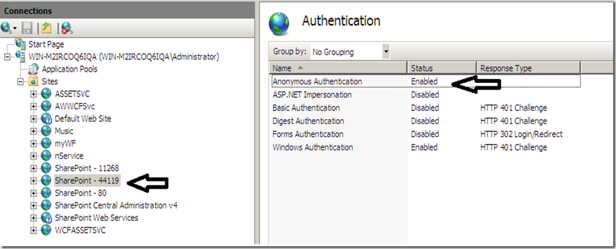Expand the WCFASSETSVC site node
Image resolution: width=616 pixels, height=249 pixels.
33,230
